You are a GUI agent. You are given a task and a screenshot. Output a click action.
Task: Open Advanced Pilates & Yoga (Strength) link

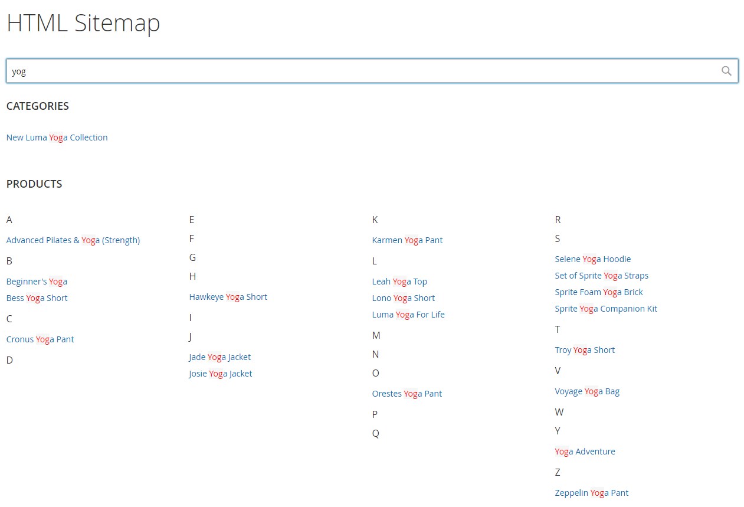73,240
